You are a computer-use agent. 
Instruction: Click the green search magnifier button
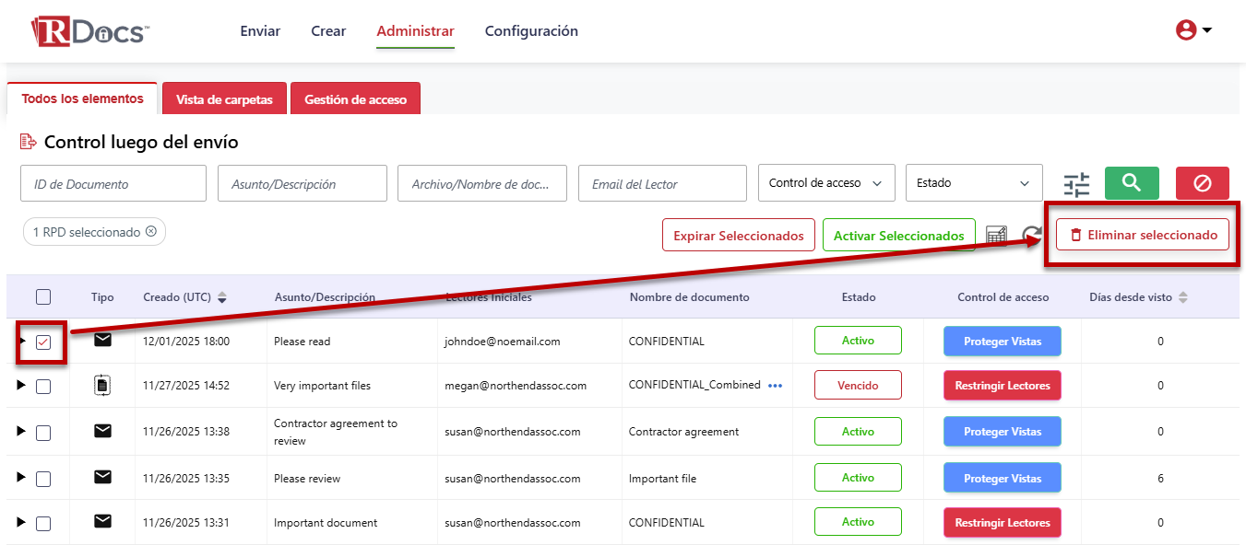(1132, 183)
